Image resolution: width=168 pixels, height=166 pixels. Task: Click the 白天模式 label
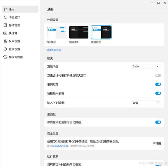(51, 42)
